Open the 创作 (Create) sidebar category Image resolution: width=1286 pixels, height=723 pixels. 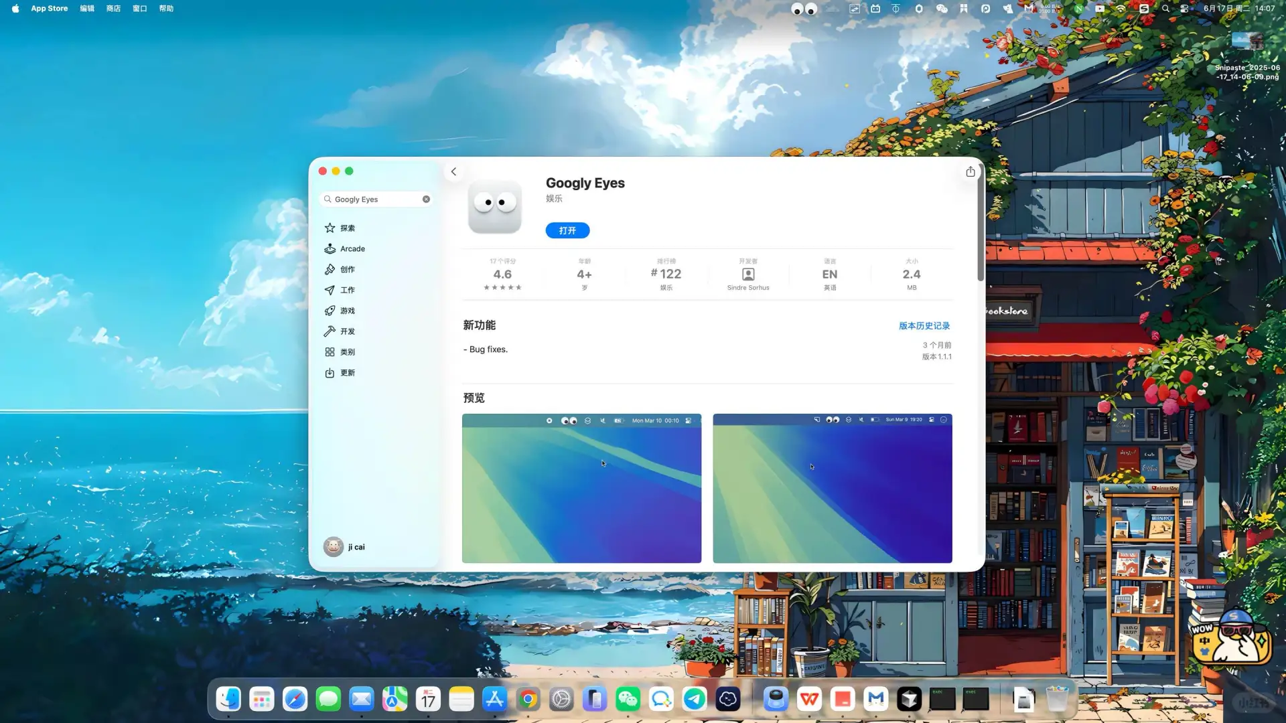347,270
